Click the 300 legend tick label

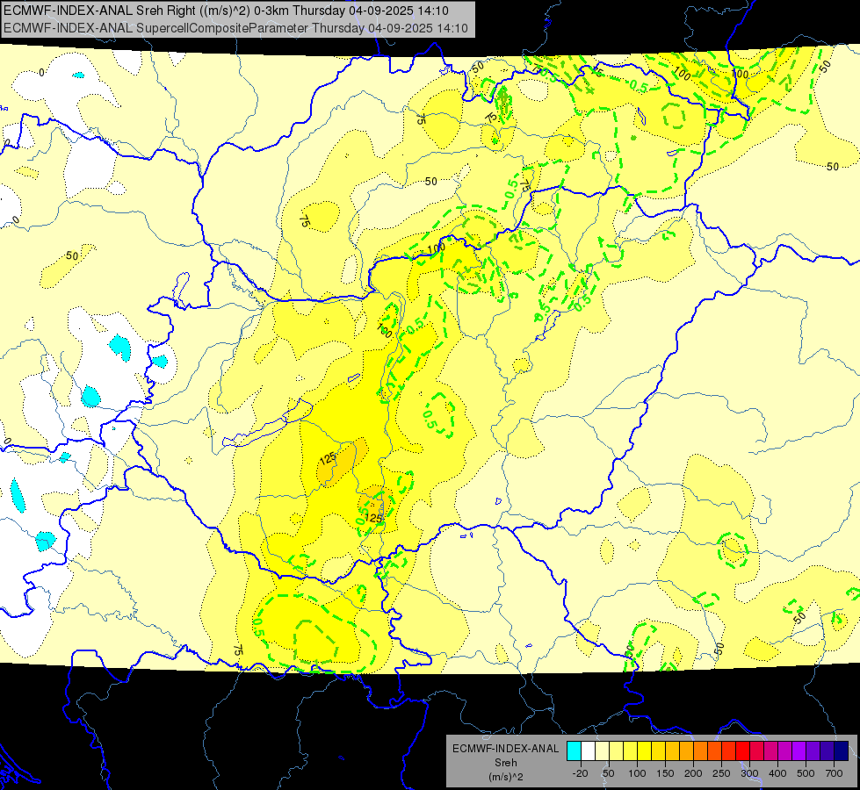(x=750, y=773)
